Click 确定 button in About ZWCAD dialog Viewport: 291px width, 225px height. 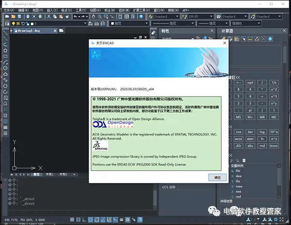click(217, 177)
